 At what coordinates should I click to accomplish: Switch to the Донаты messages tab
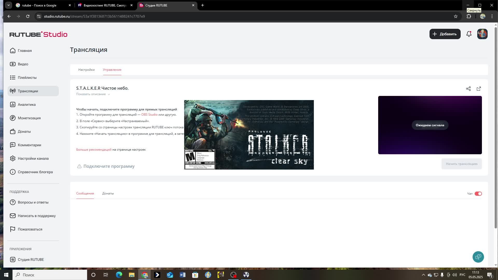[108, 193]
